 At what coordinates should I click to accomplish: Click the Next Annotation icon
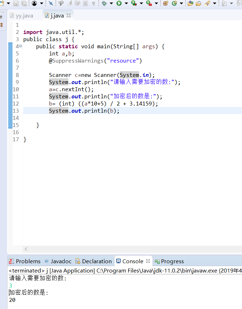click(224, 3)
